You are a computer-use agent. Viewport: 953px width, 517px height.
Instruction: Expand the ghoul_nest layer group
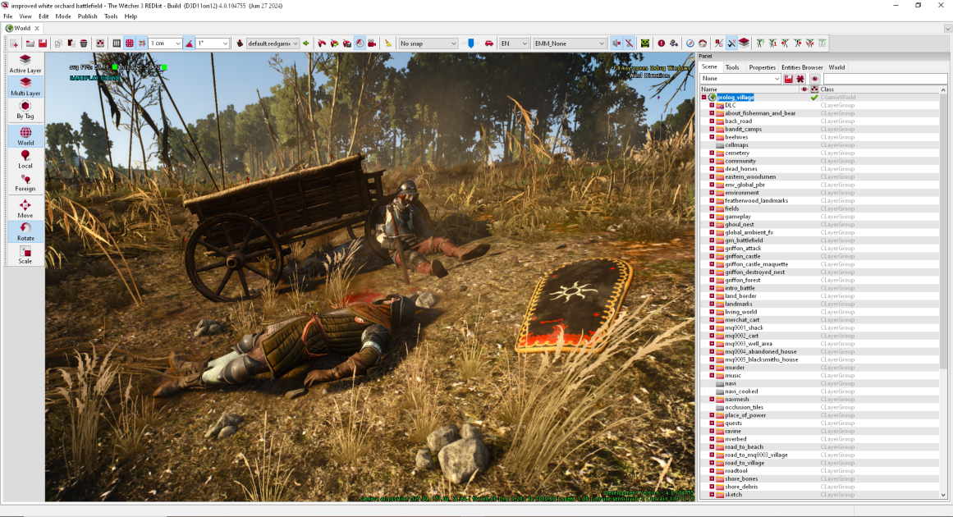712,225
